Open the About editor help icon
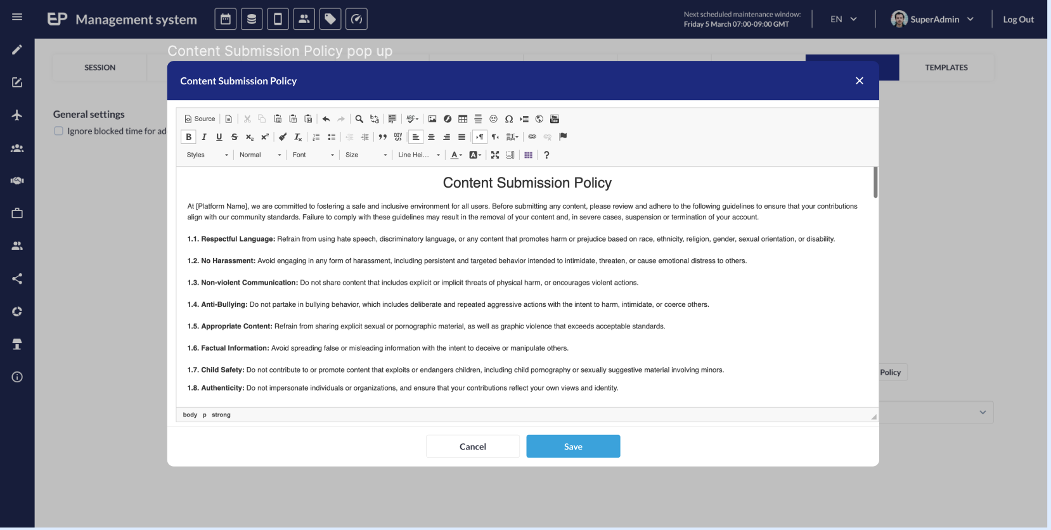This screenshot has width=1051, height=530. [546, 155]
